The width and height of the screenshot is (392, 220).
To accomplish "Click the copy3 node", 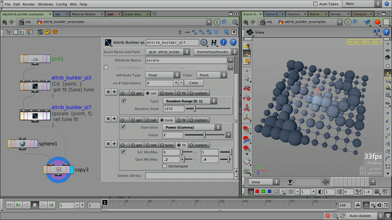I will (x=58, y=170).
